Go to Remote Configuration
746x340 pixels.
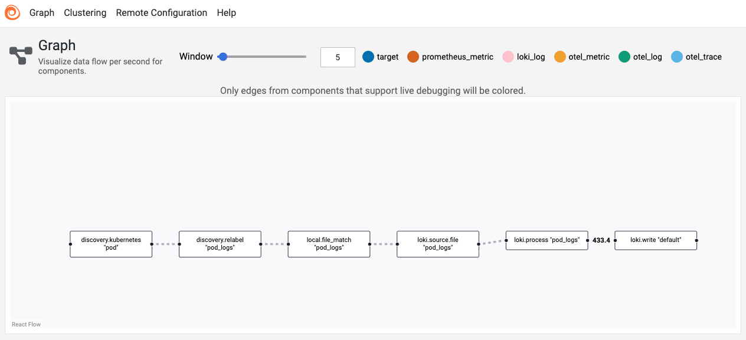(x=162, y=12)
